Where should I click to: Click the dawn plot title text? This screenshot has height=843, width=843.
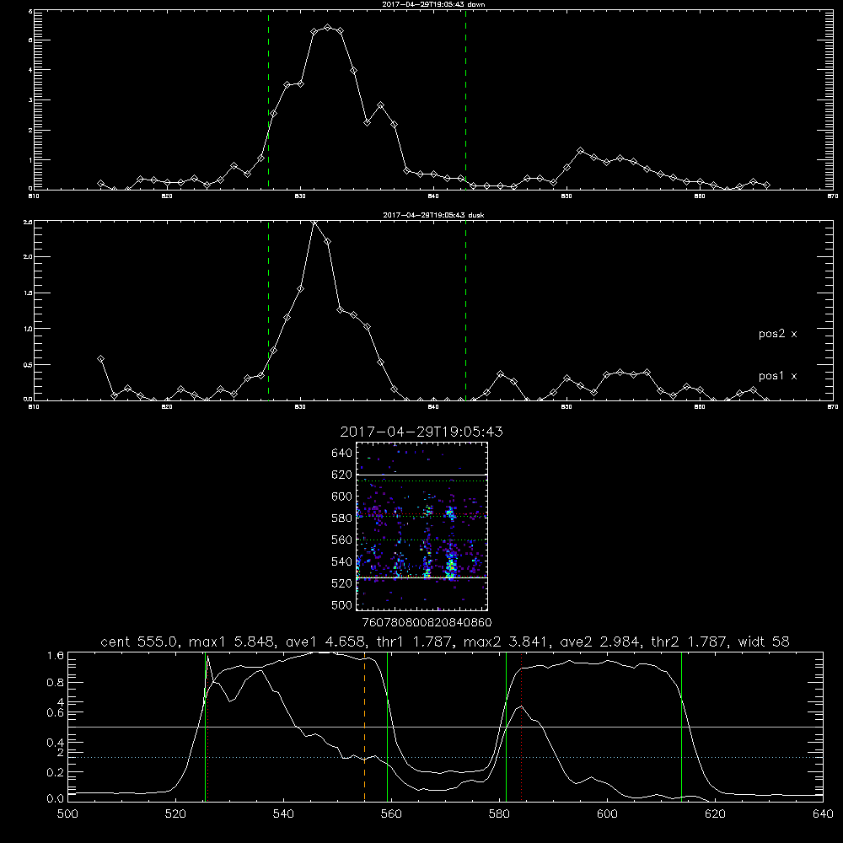(x=433, y=4)
